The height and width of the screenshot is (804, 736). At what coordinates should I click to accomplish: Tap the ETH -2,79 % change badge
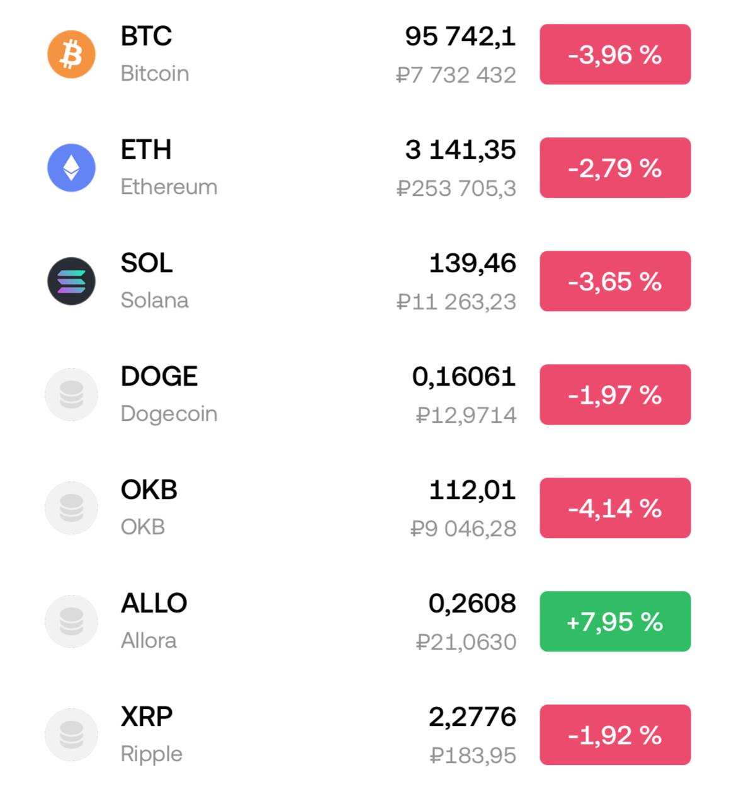(614, 168)
